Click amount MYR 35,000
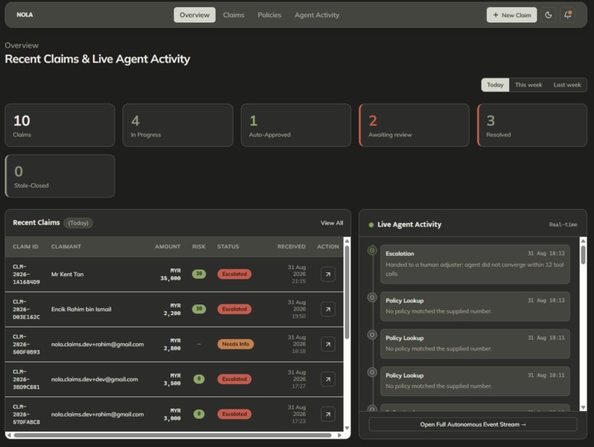Viewport: 594px width, 447px height. (x=171, y=274)
